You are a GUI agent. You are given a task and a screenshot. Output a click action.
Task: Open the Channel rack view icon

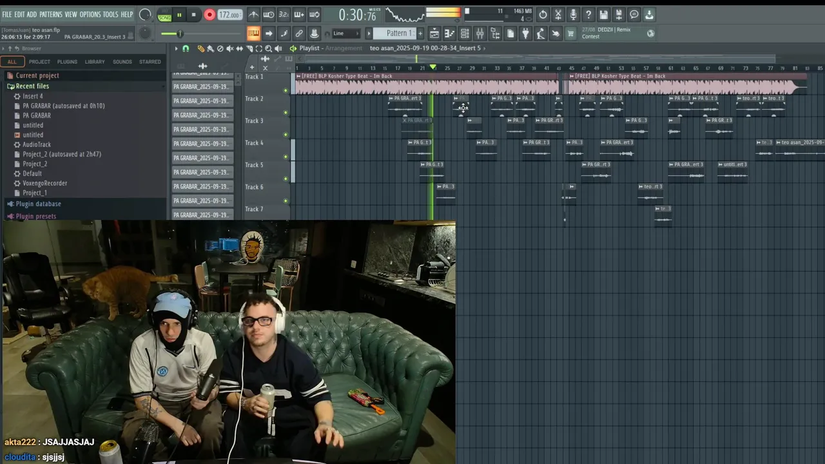tap(465, 34)
